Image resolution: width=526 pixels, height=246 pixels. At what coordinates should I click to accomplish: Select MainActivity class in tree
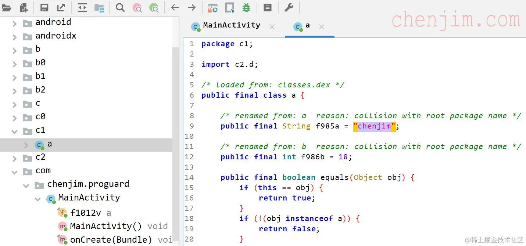[83, 198]
